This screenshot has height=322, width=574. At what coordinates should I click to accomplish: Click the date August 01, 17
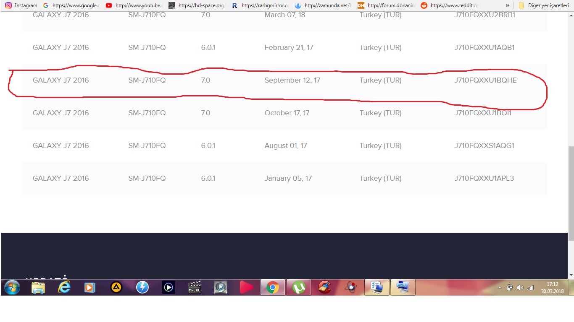[x=286, y=145]
